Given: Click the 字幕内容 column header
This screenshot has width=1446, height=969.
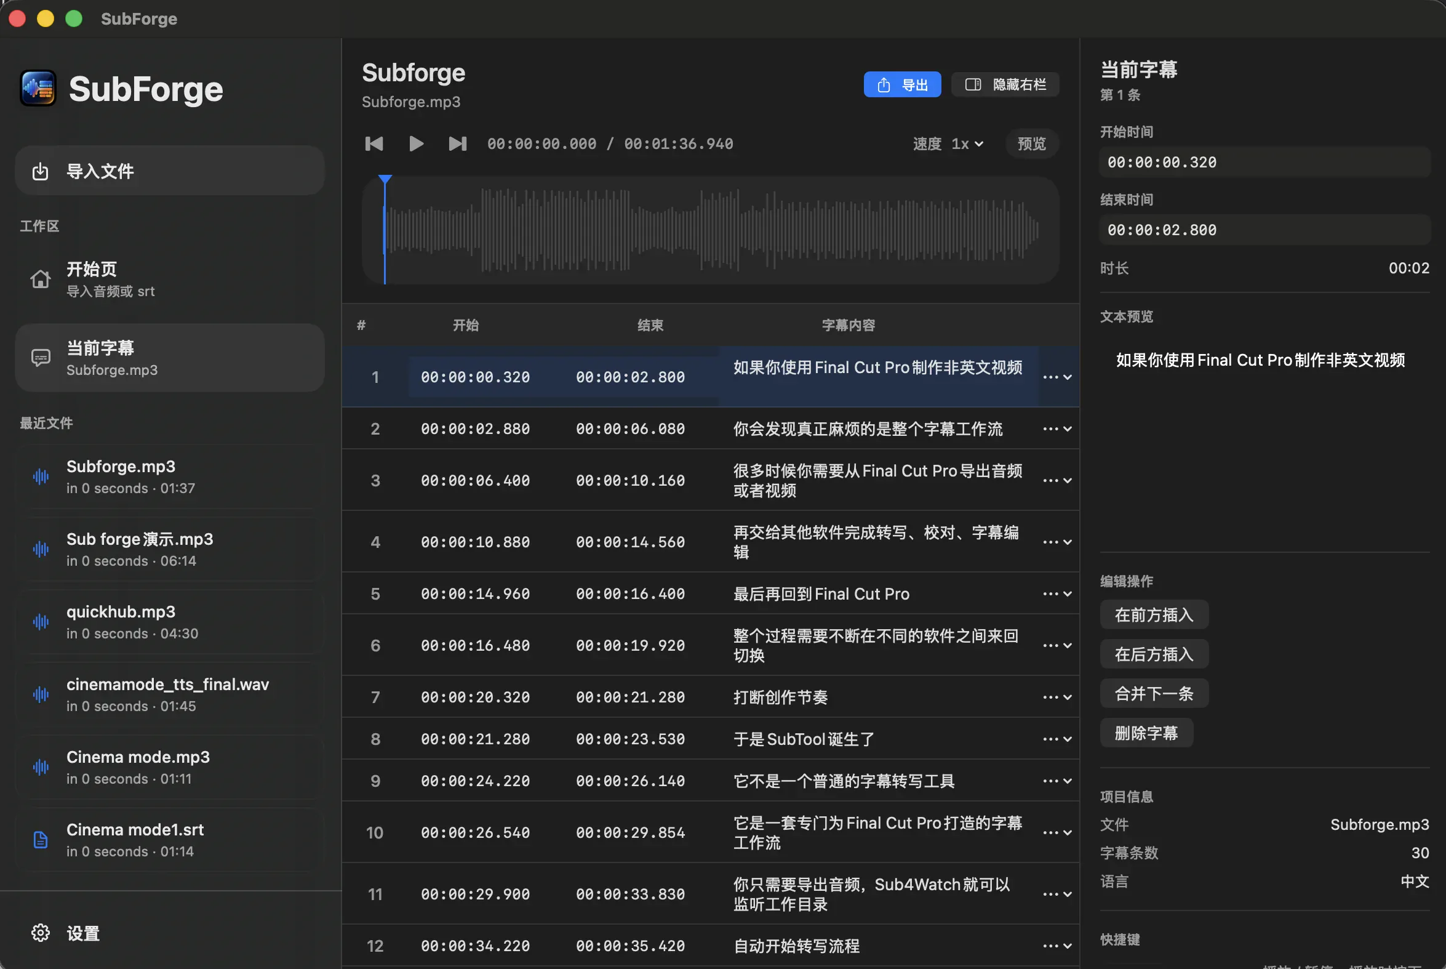Looking at the screenshot, I should pyautogui.click(x=848, y=326).
